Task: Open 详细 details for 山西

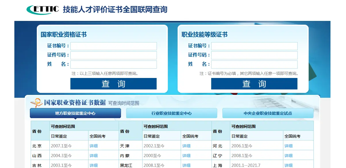Action: 93,155
